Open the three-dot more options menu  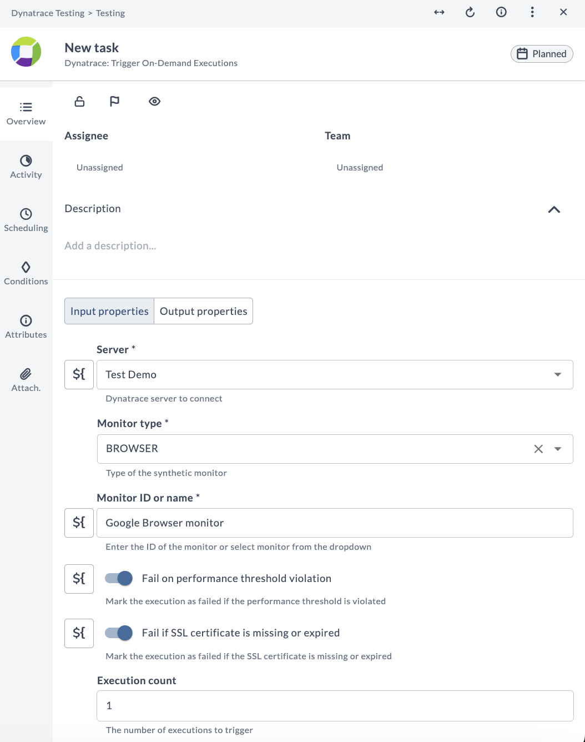tap(532, 12)
